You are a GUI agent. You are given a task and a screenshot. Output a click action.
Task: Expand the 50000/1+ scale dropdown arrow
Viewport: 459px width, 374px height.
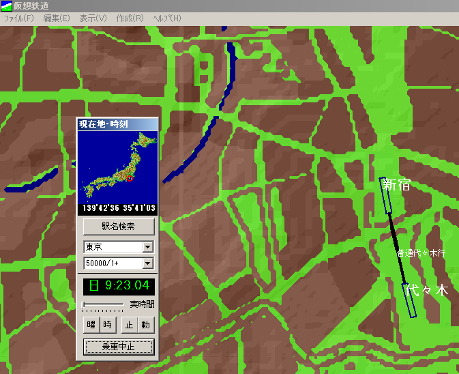click(148, 263)
